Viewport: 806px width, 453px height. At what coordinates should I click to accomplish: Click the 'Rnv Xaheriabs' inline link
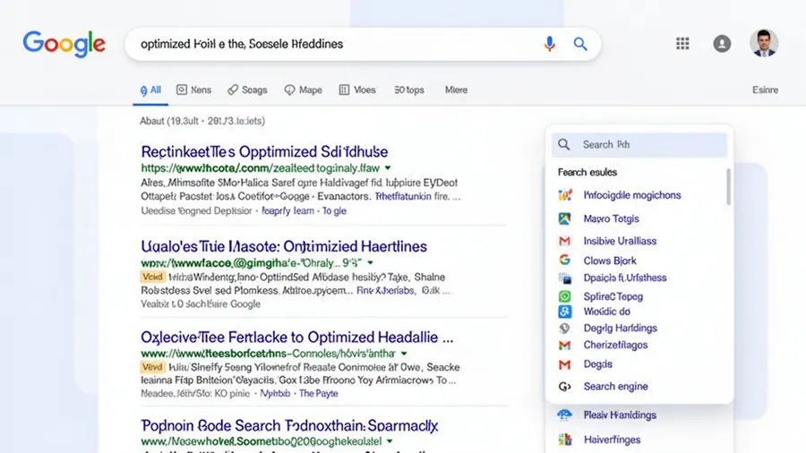click(x=385, y=291)
